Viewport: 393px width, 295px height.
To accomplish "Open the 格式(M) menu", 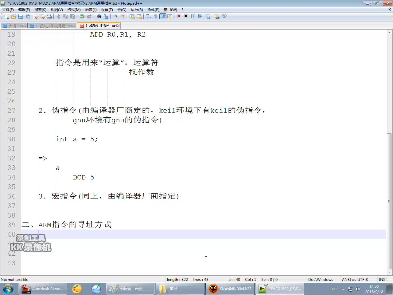I will click(74, 10).
